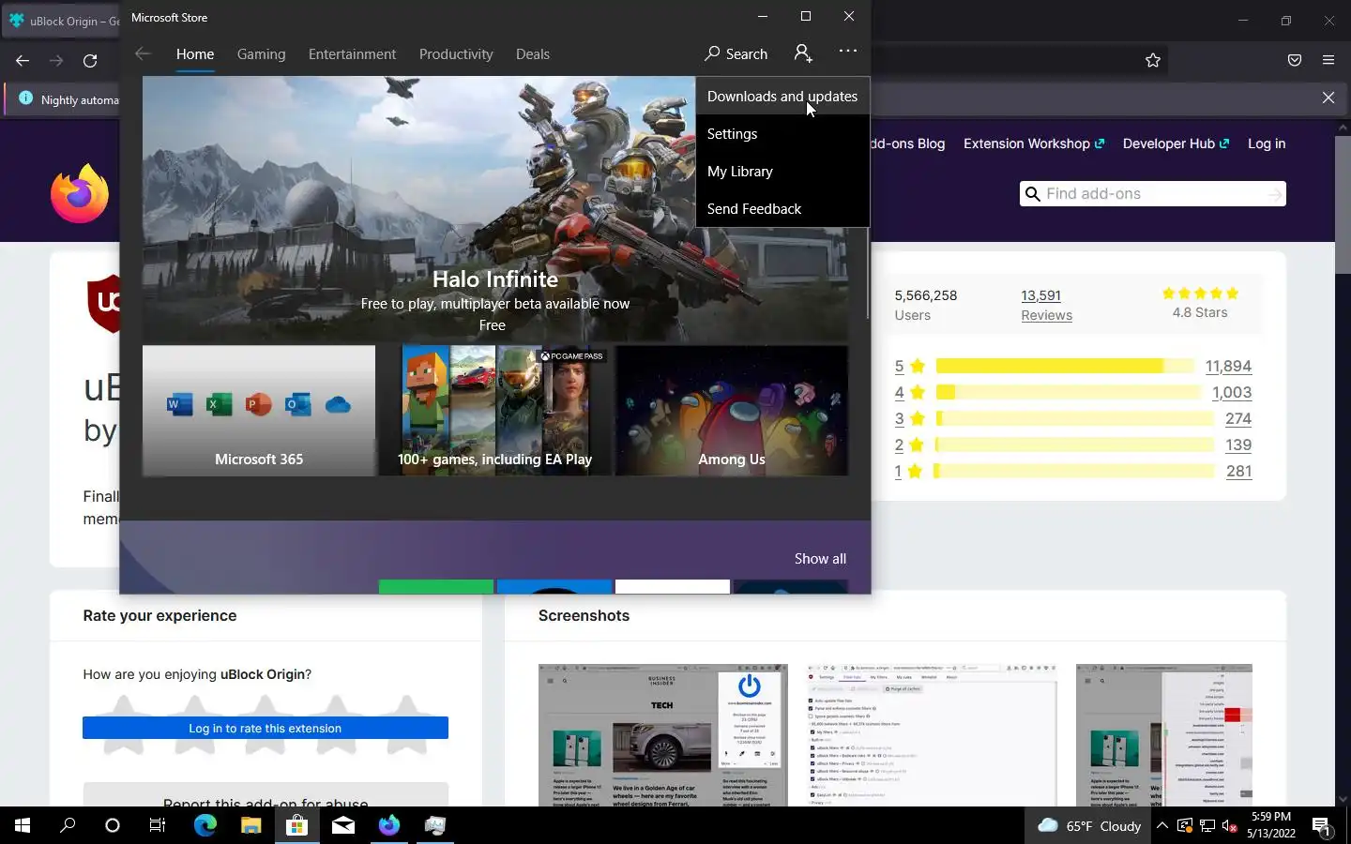Click Report this add-on for abuse
Image resolution: width=1351 pixels, height=844 pixels.
266,798
